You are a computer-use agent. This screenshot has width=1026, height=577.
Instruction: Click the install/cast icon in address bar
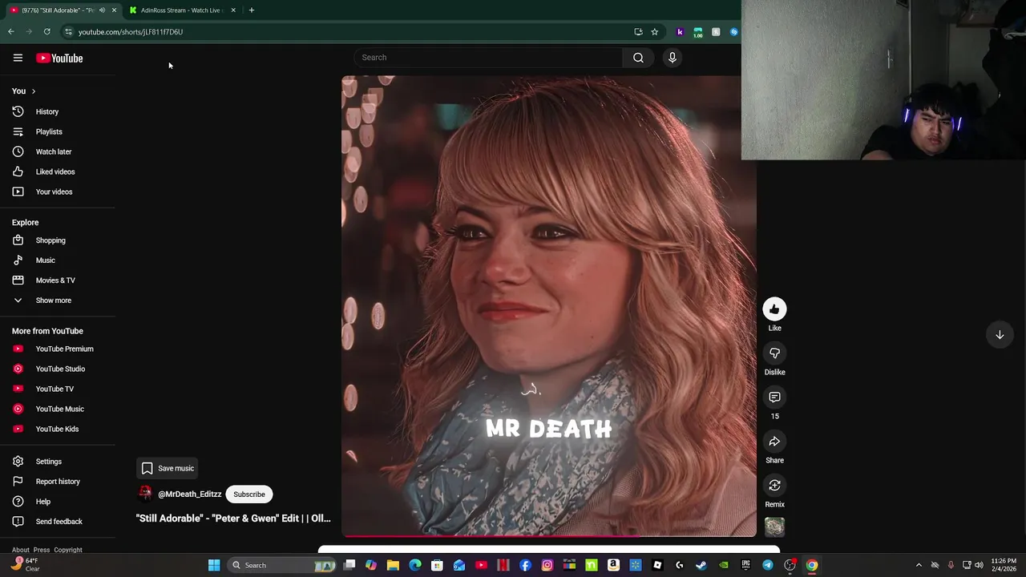pyautogui.click(x=638, y=32)
